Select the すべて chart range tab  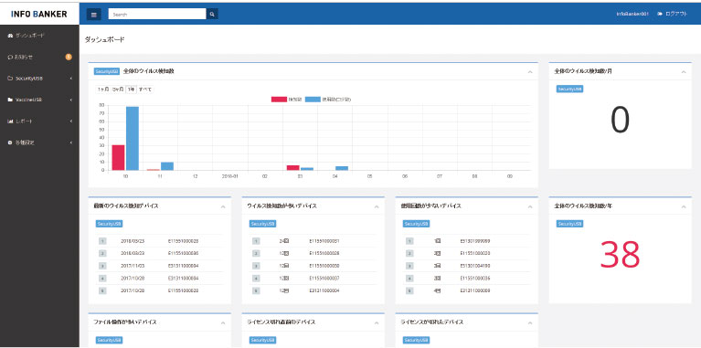pos(144,90)
